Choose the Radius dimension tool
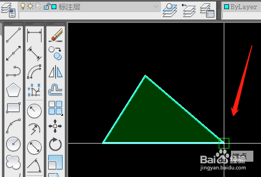This screenshot has height=177, width=261. tap(34, 111)
